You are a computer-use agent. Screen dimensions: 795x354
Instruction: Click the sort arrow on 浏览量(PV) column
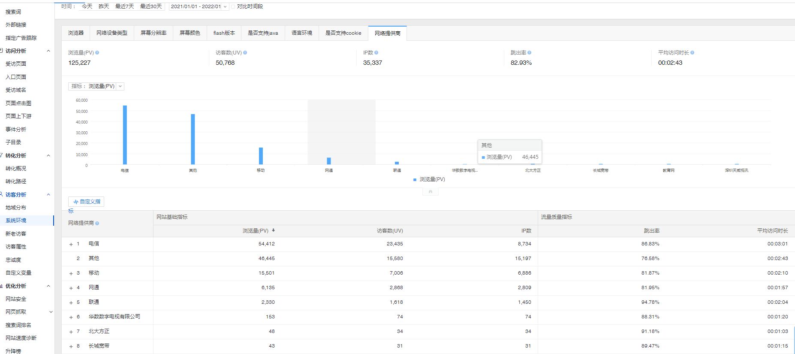pos(274,230)
